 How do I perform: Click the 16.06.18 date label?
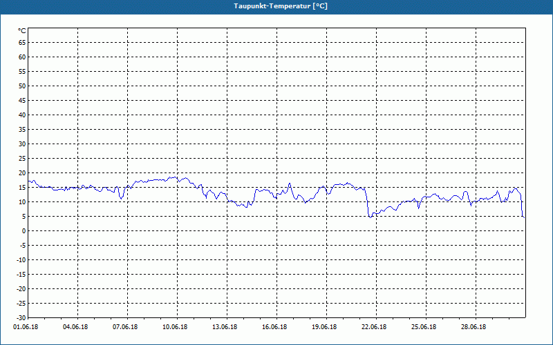click(274, 326)
